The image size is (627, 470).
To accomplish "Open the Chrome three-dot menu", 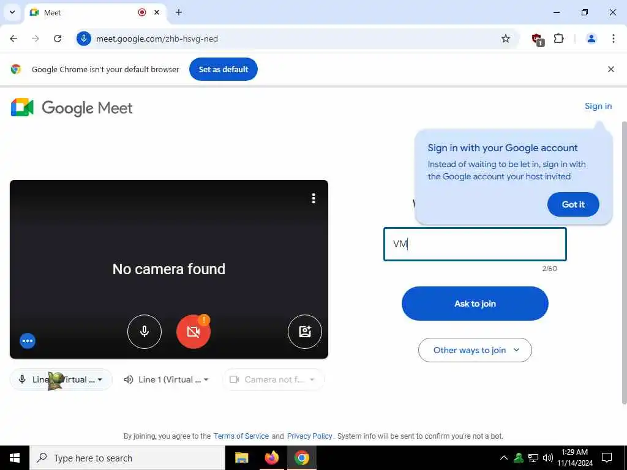I will pyautogui.click(x=614, y=39).
